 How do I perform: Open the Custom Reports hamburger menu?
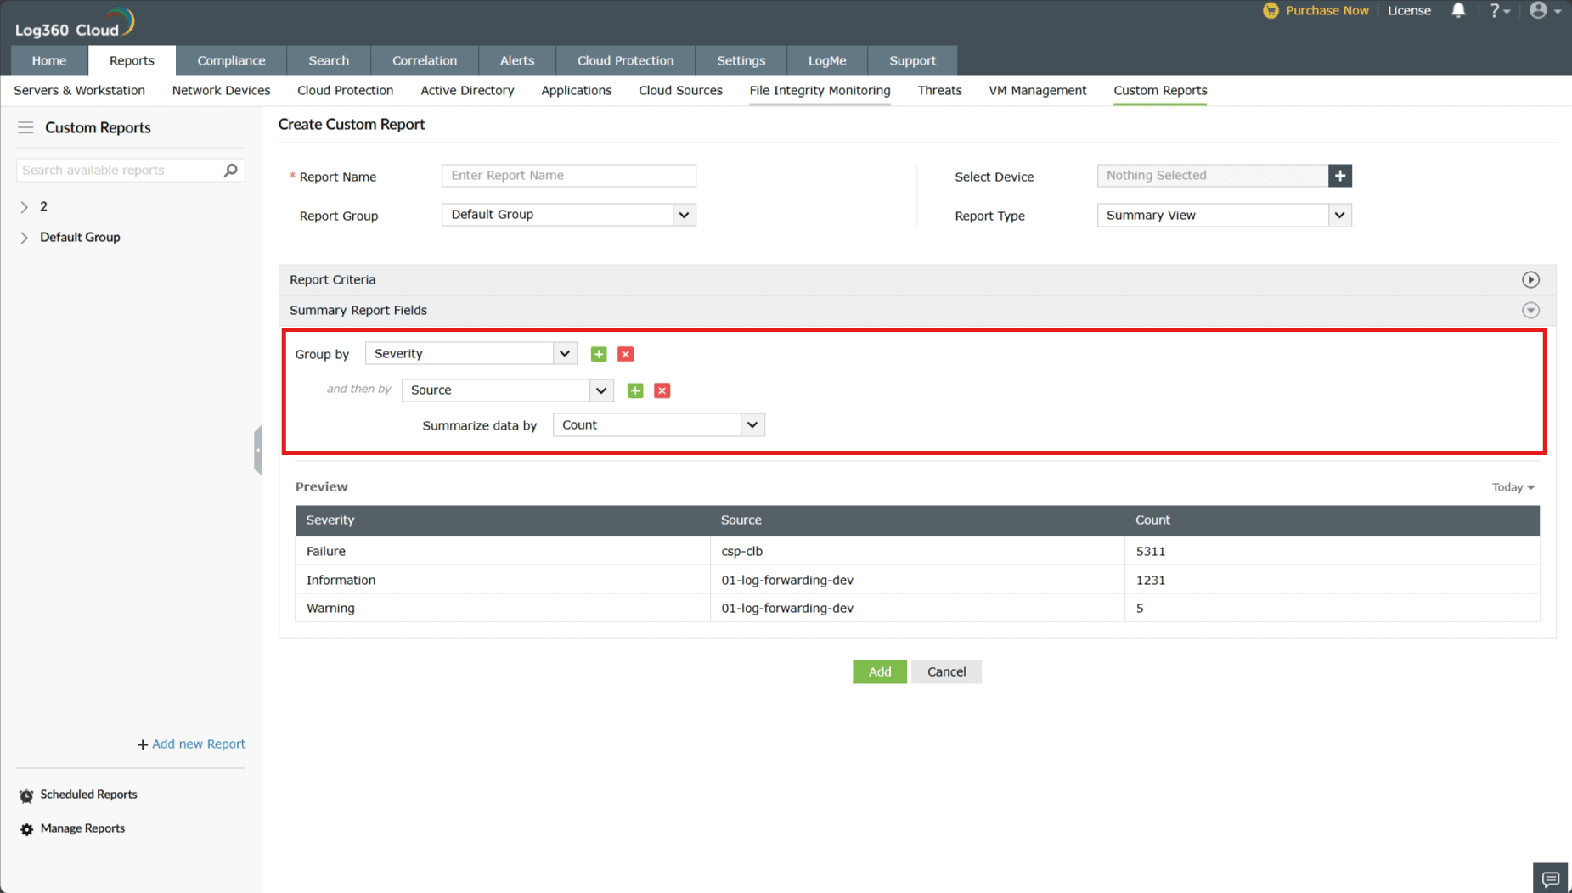pos(25,127)
